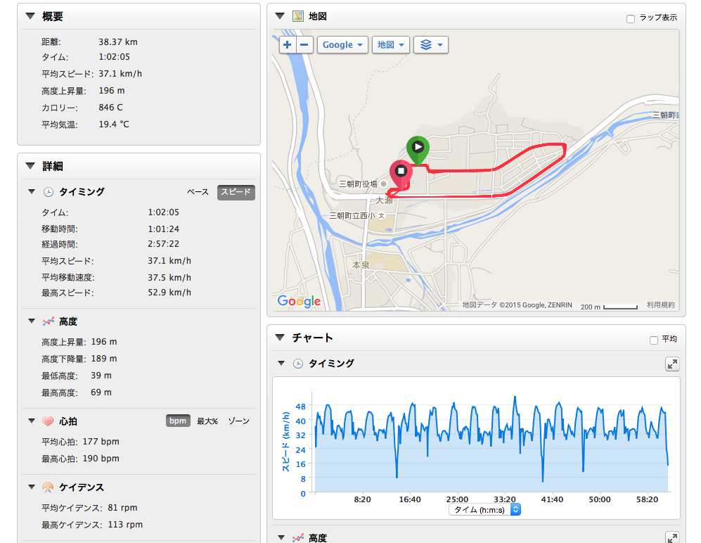Expand the elevation chart to full screen
This screenshot has height=543, width=701.
[673, 537]
